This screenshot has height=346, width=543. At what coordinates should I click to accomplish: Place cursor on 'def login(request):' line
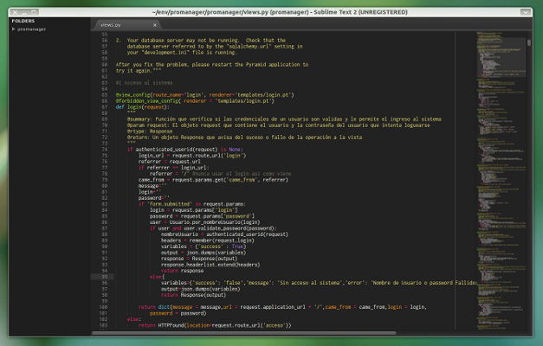[x=143, y=107]
